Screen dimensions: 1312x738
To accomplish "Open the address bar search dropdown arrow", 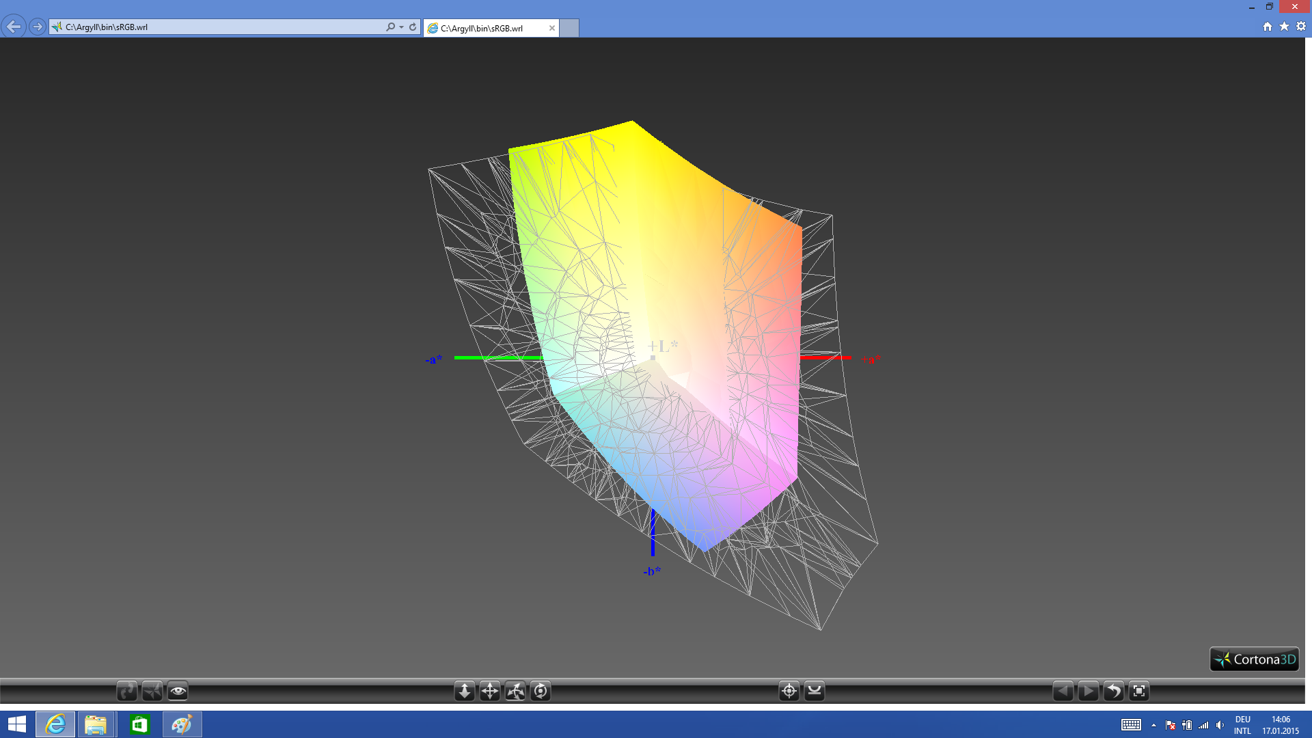I will [401, 27].
